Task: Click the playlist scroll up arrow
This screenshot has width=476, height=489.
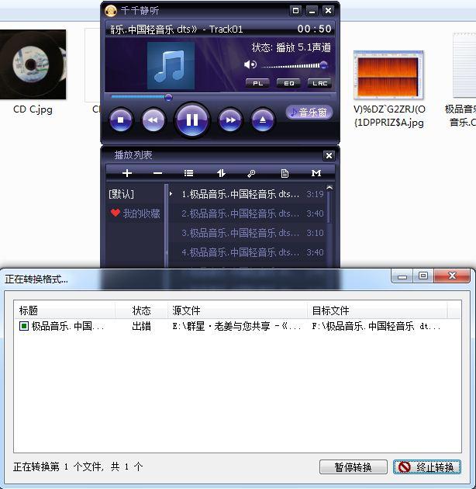Action: point(329,188)
